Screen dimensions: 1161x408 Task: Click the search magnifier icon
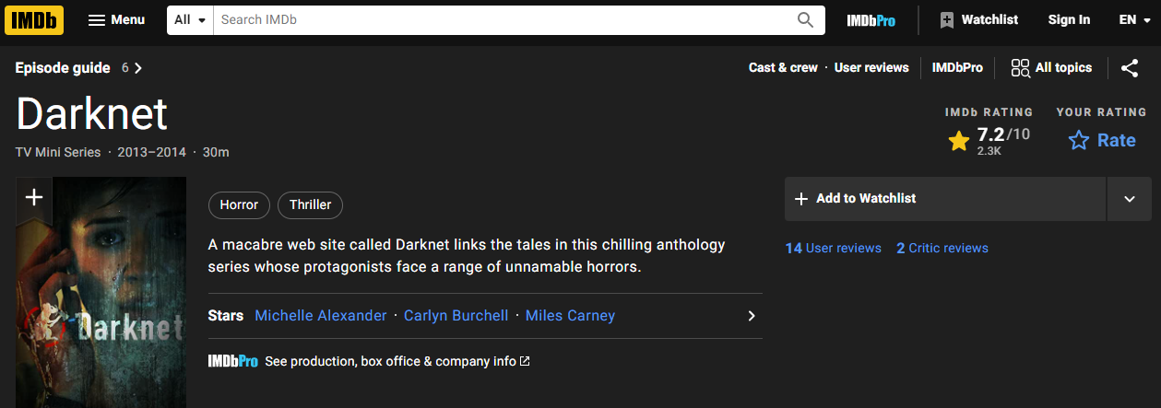(x=806, y=19)
